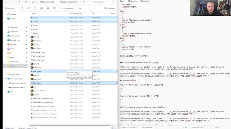Open the Создать dropdown in Explorer toolbar
This screenshot has width=231, height=129.
[x=10, y=8]
